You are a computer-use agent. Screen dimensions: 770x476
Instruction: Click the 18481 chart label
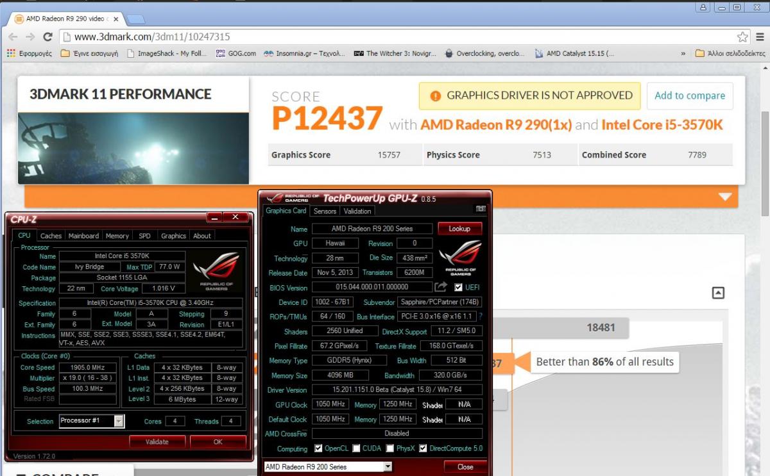click(x=601, y=327)
